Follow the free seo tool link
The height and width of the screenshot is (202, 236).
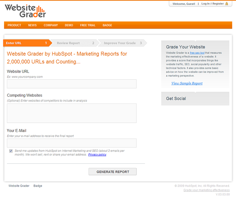coord(197,53)
